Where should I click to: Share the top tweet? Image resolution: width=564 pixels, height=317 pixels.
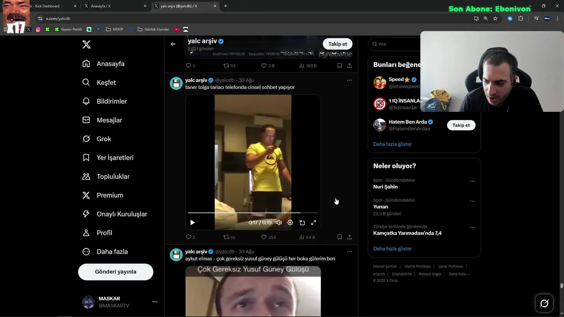[349, 66]
